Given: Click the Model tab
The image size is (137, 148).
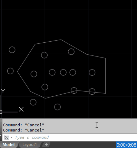Looking at the screenshot, I should [9, 145].
